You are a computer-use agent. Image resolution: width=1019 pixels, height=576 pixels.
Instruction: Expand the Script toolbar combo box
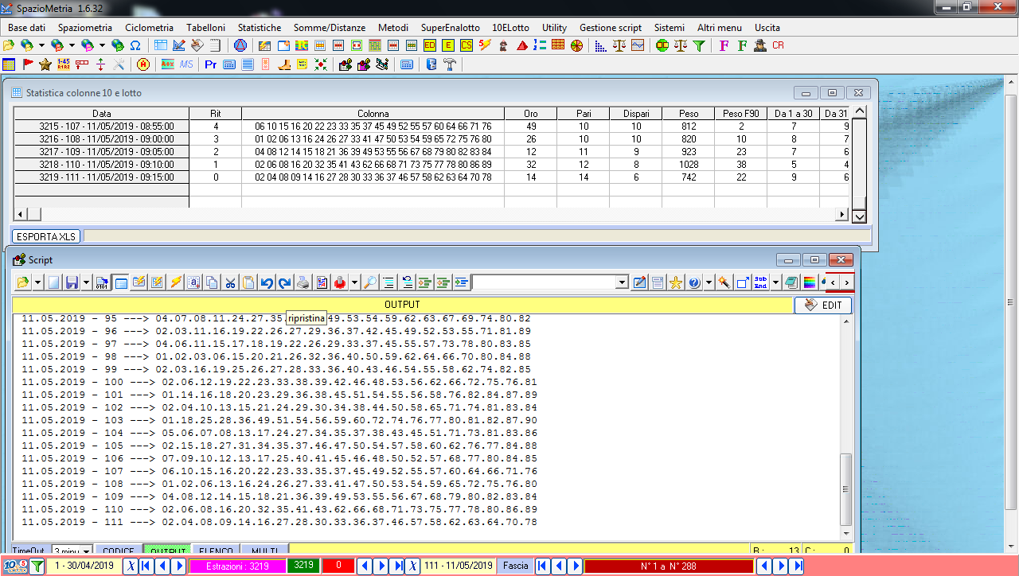pos(623,282)
